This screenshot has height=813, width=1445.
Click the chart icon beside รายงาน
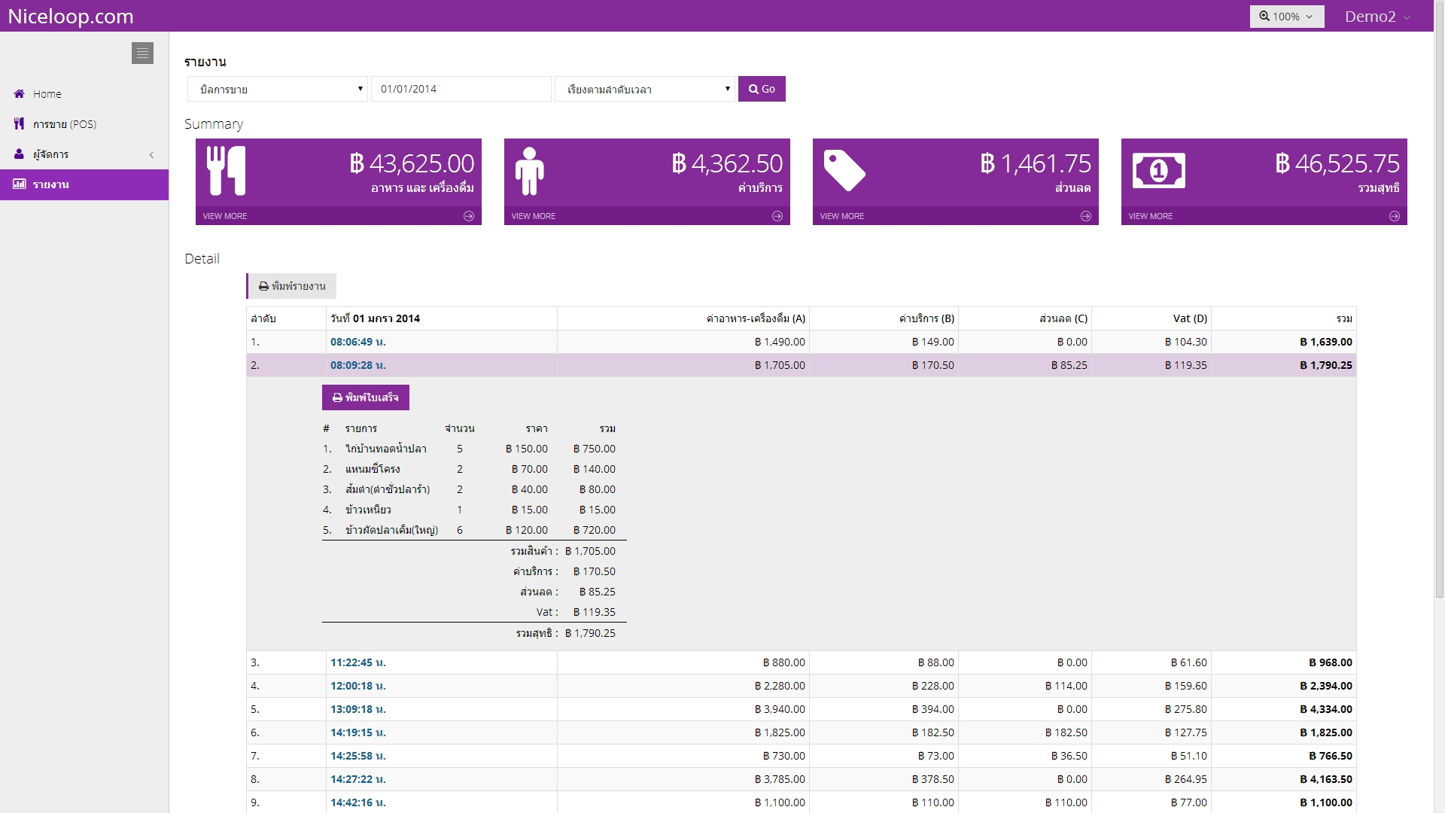coord(20,184)
